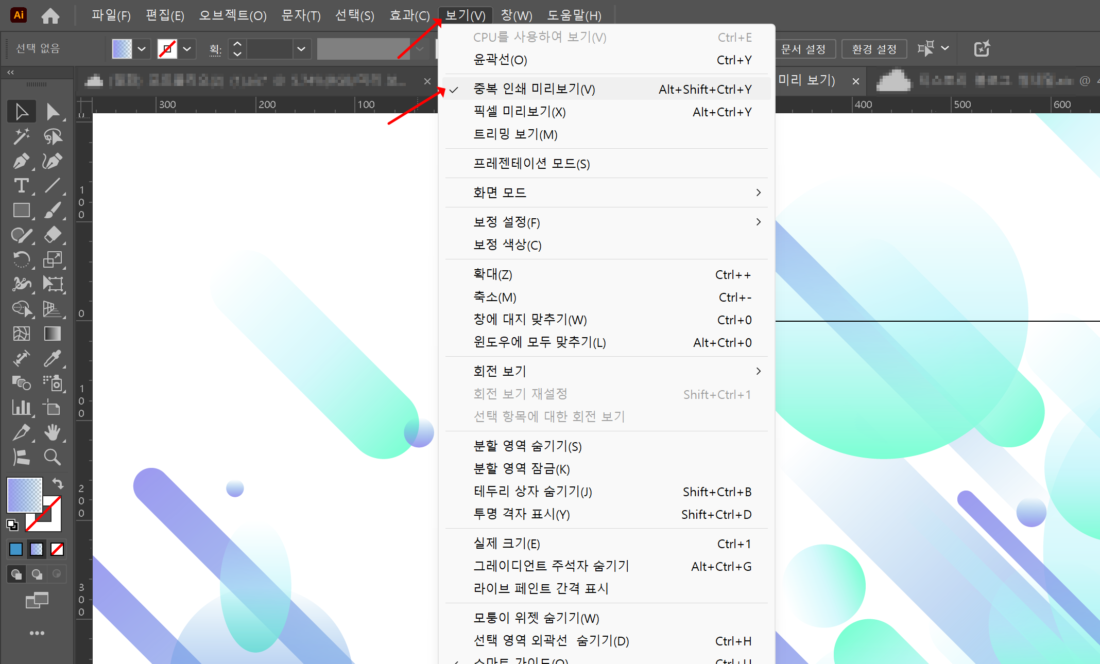Click the 환경 설정 button
The image size is (1100, 664).
pos(874,49)
